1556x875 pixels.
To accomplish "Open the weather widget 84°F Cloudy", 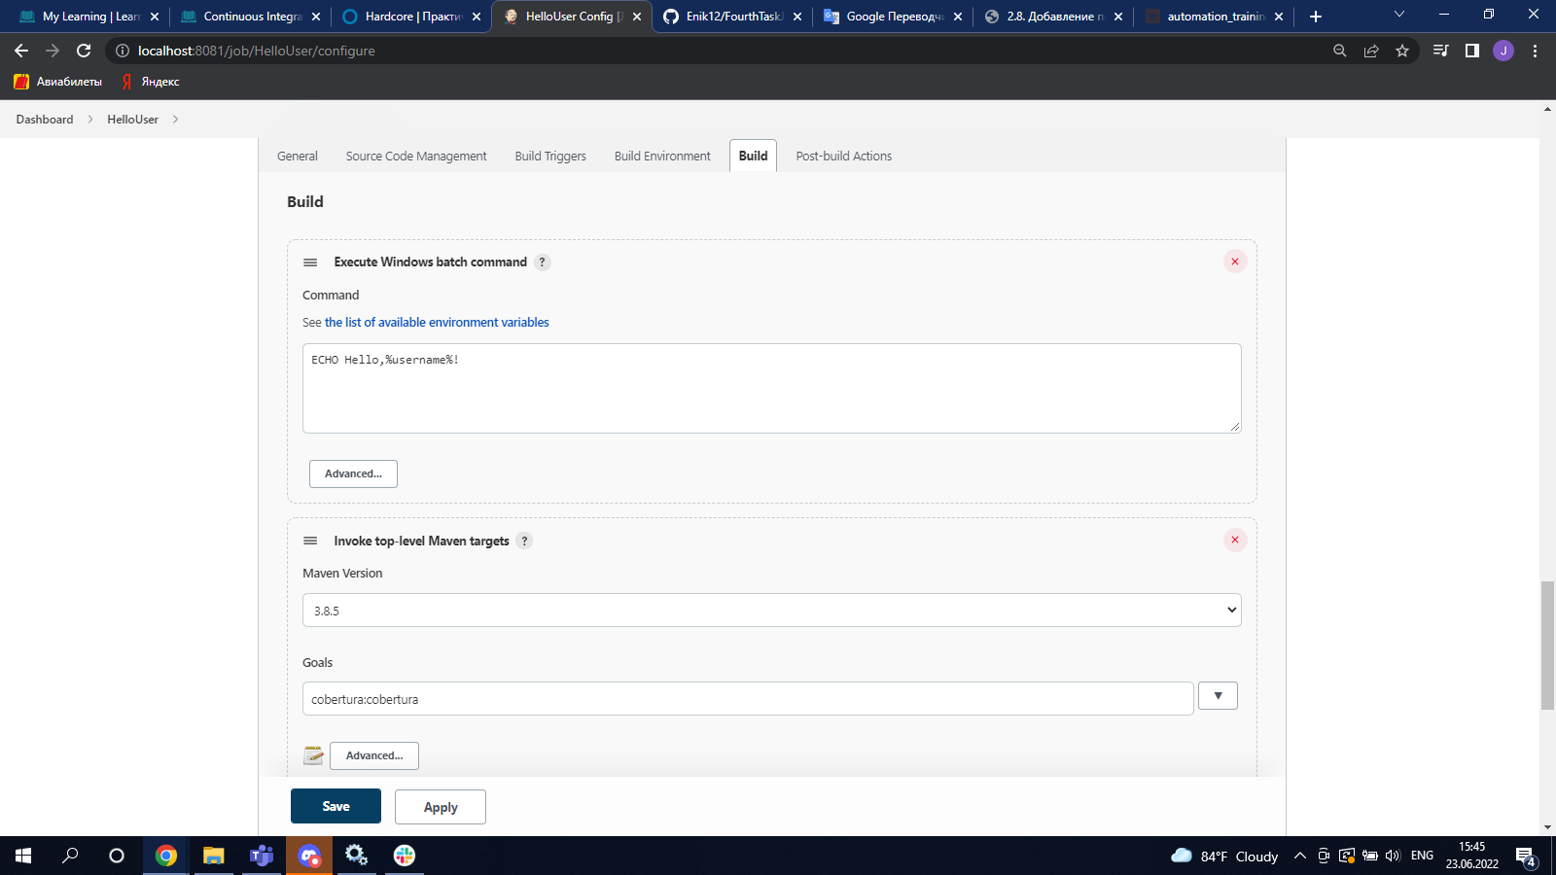I will tap(1224, 856).
